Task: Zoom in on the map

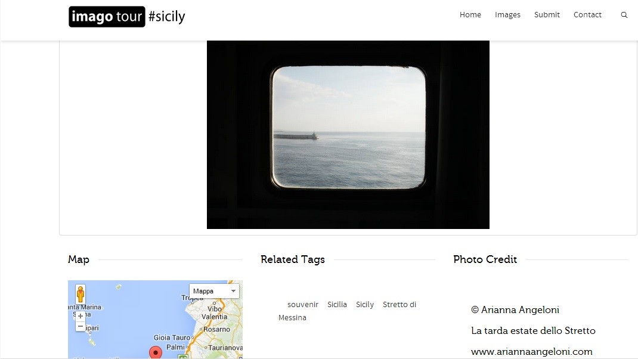Action: (x=80, y=316)
